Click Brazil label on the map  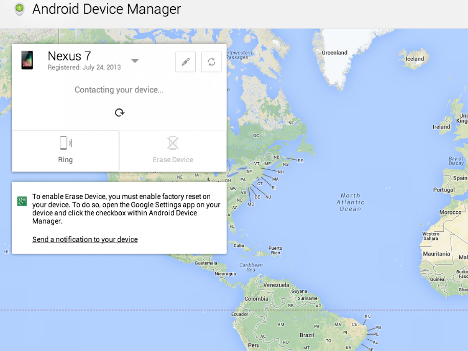307,335
